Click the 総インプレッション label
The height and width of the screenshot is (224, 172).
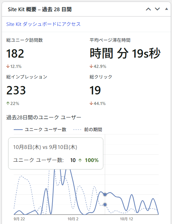coord(27,77)
